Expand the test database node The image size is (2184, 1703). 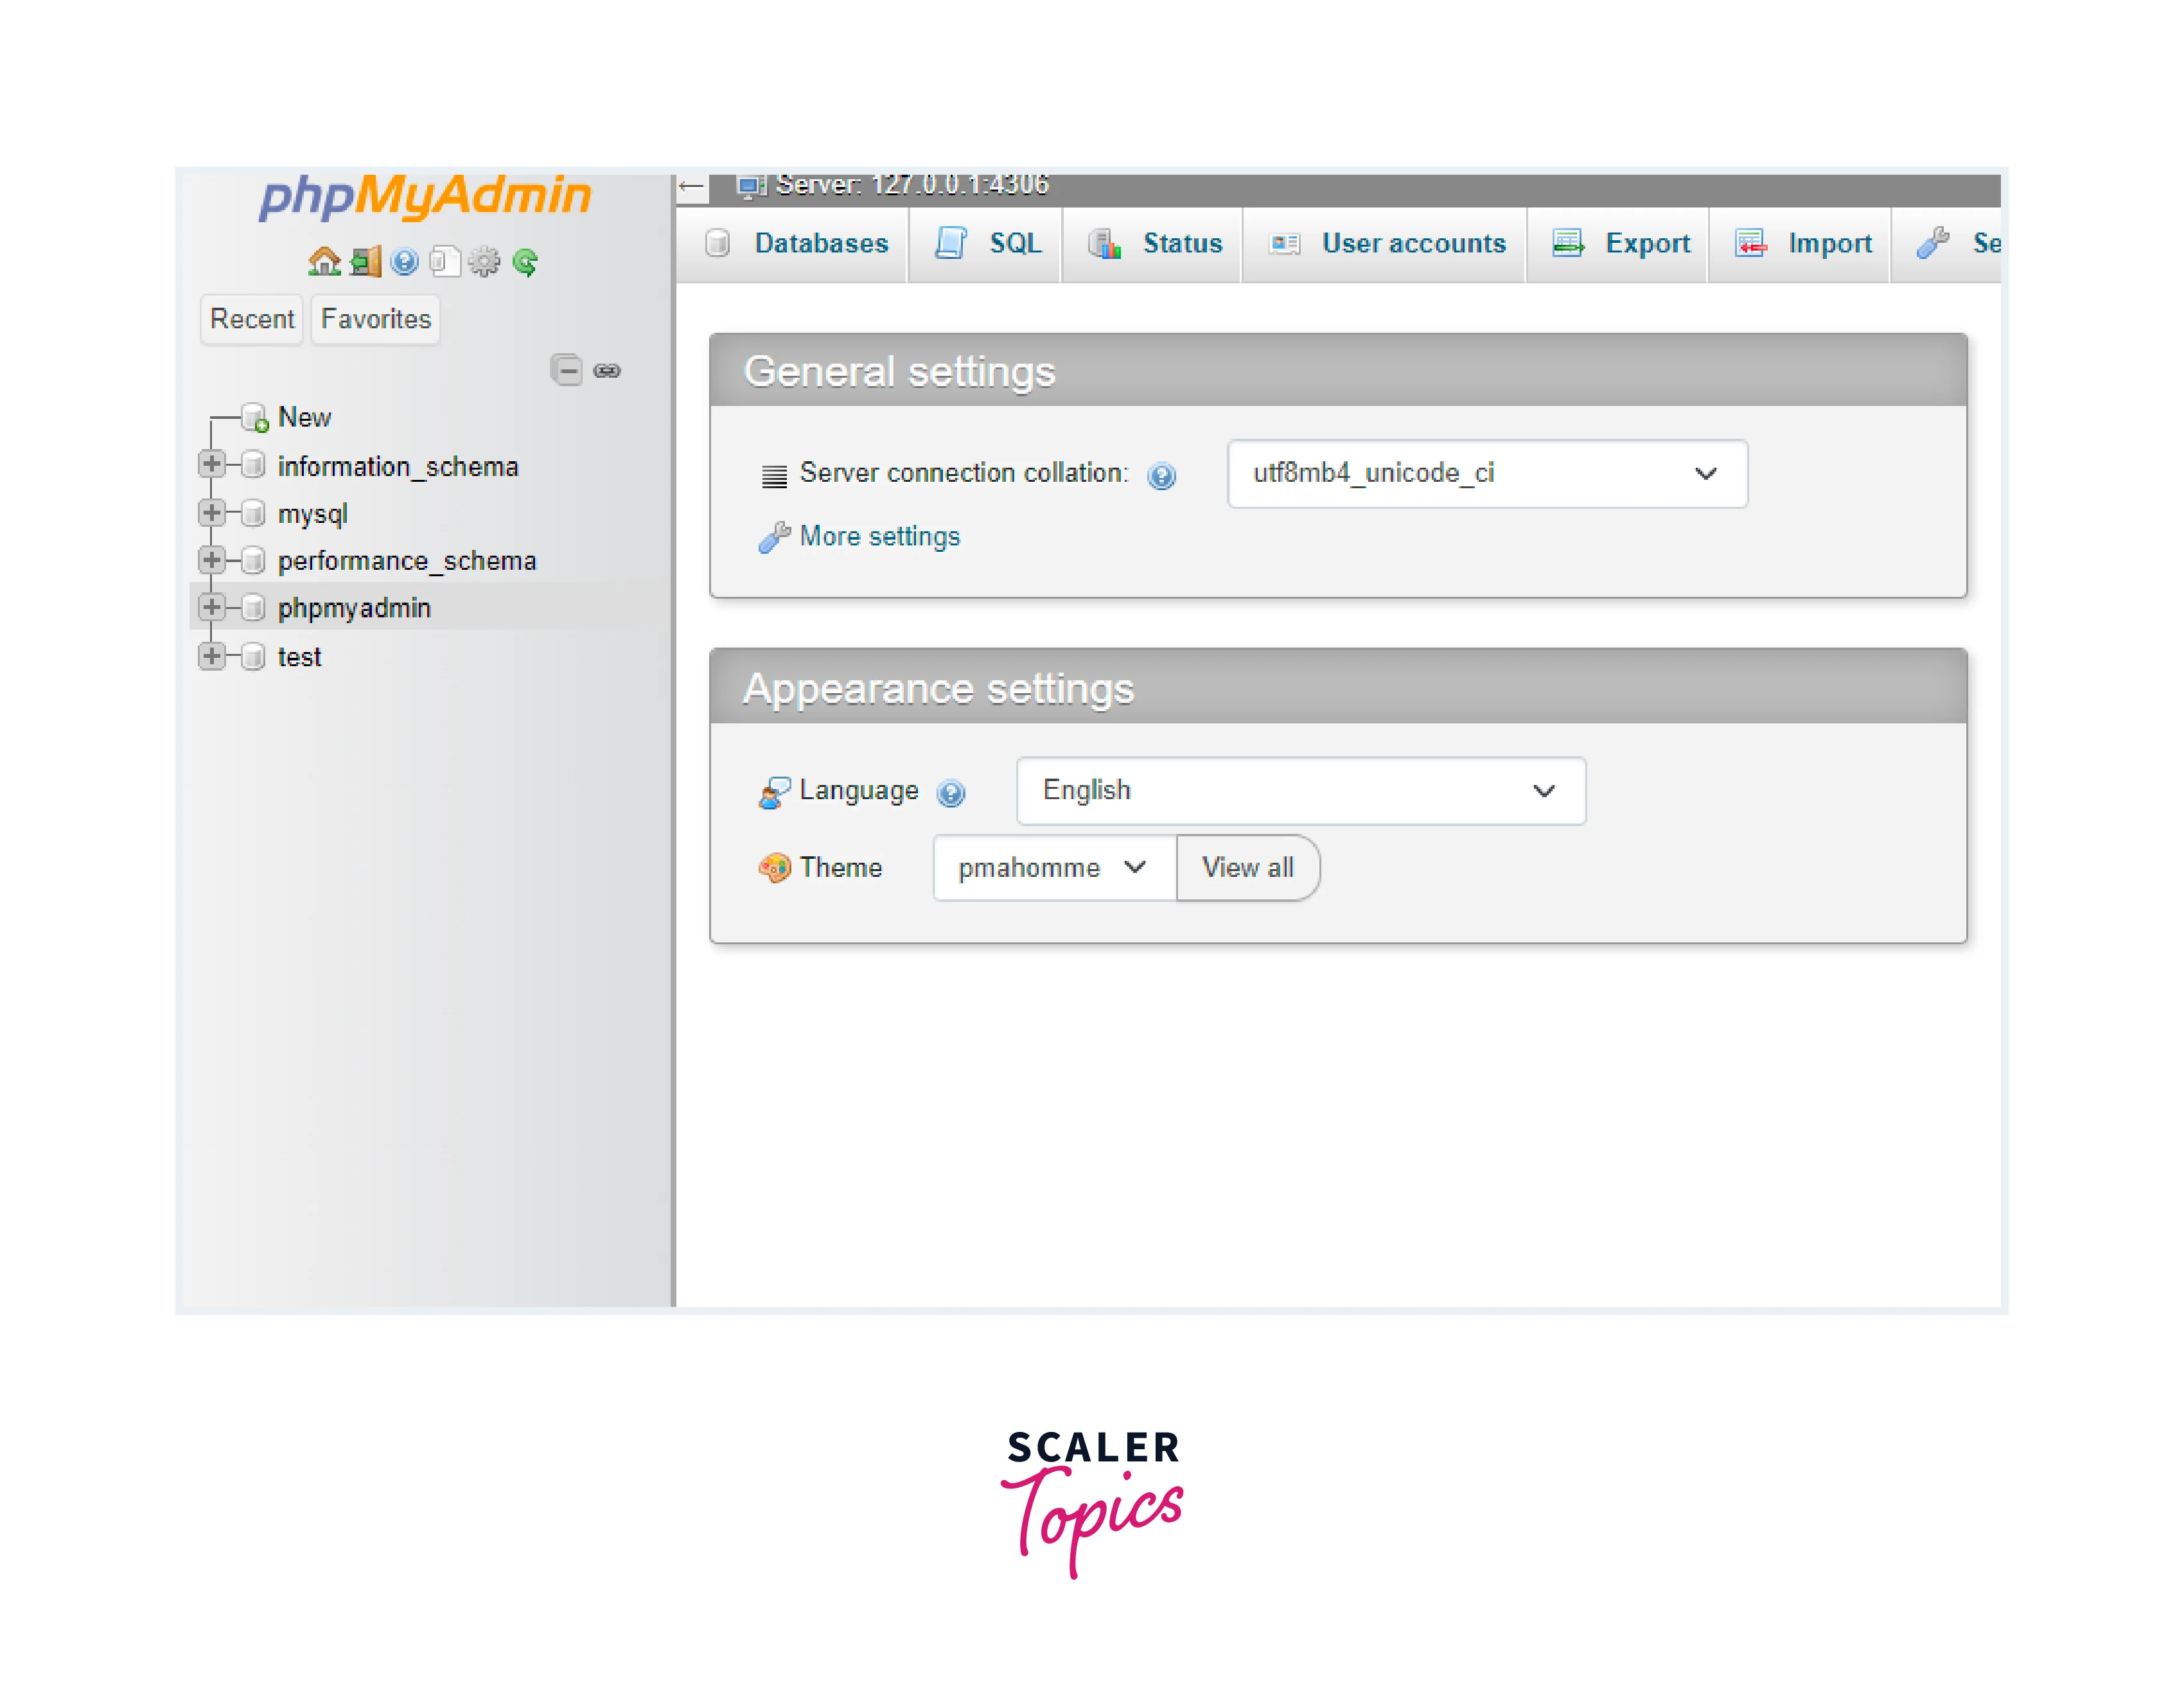(x=211, y=656)
